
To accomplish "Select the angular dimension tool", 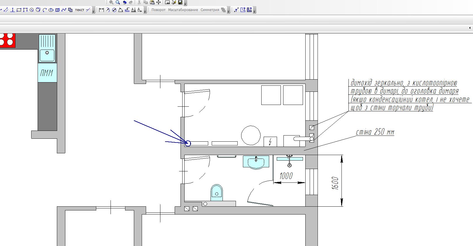I will coord(120,10).
